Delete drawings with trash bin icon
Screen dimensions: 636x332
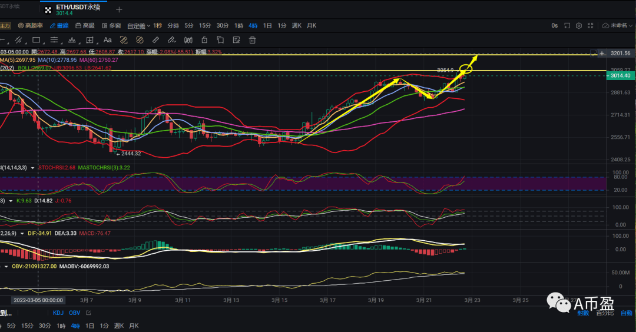(252, 40)
